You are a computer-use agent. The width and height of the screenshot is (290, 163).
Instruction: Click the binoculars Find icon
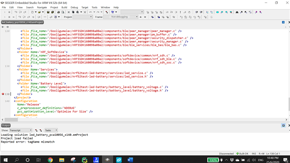tap(237, 12)
